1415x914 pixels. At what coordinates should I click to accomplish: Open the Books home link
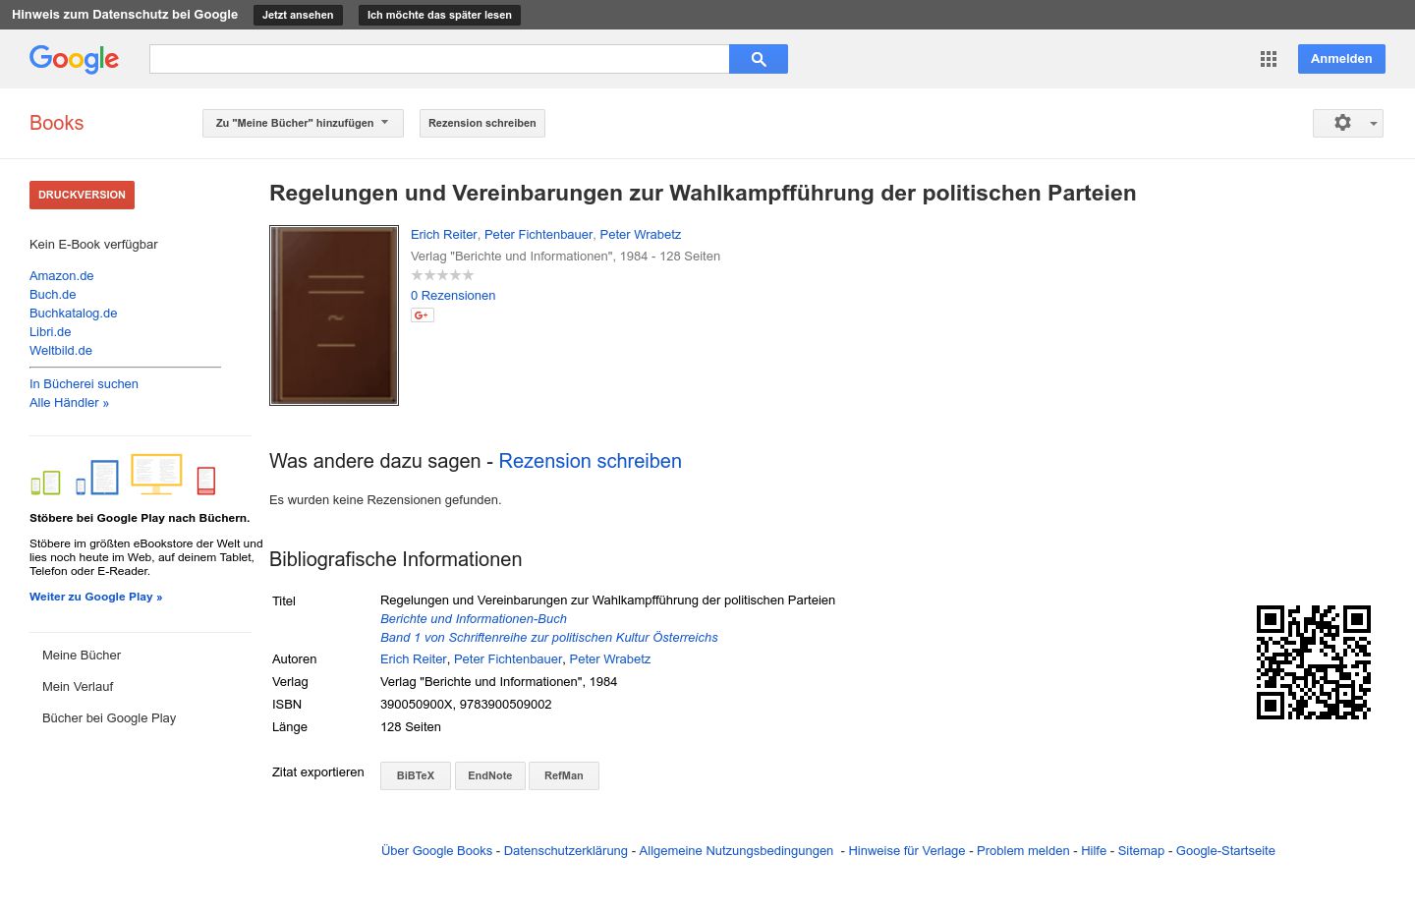pyautogui.click(x=56, y=123)
